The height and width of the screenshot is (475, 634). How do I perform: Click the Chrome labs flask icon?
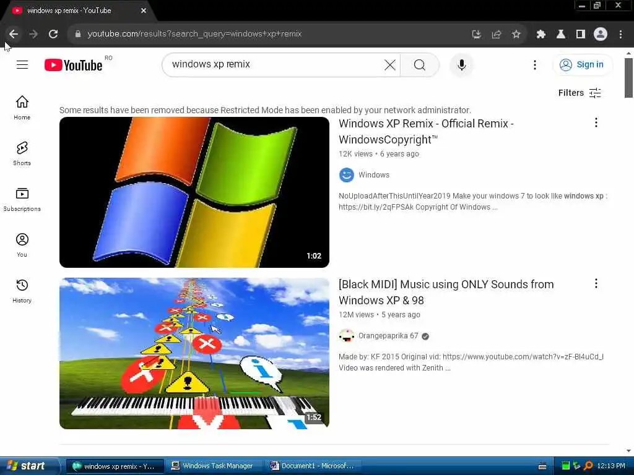561,35
